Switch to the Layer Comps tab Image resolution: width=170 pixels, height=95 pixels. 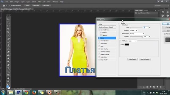click(x=139, y=11)
